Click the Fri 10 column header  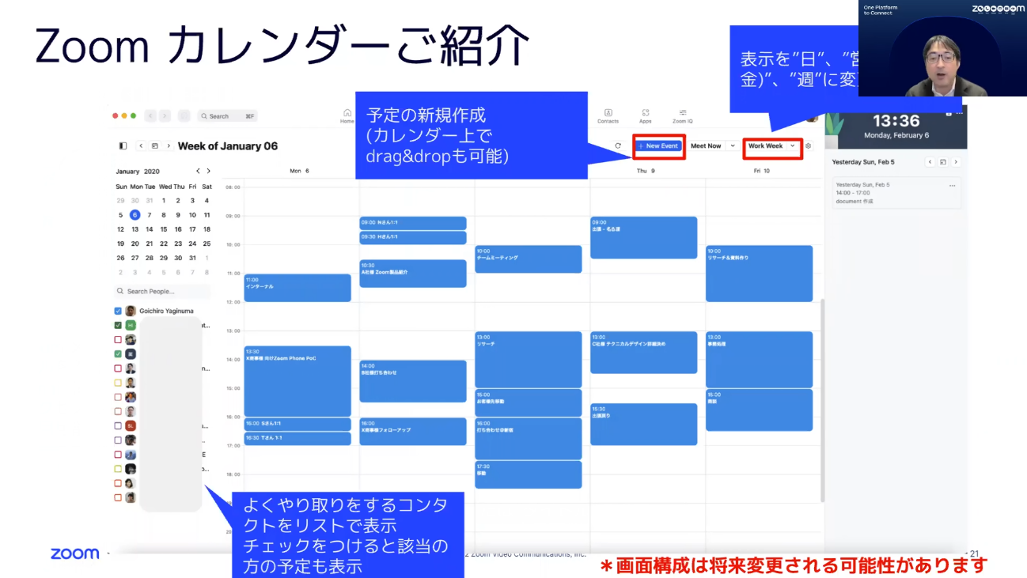point(762,171)
